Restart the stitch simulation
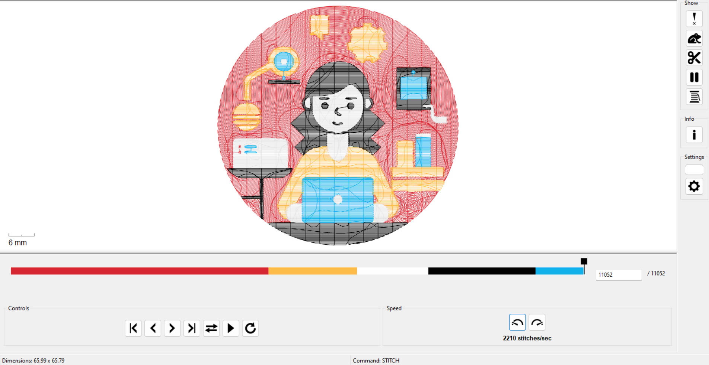Screen dimensions: 709x365 pos(250,328)
